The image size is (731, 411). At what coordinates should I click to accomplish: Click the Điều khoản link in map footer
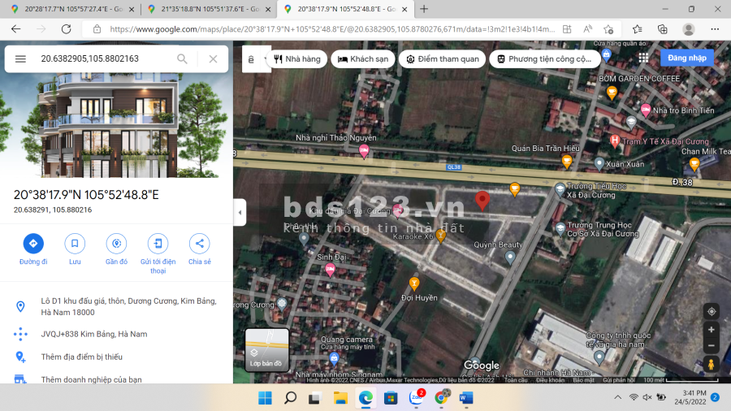pos(550,380)
